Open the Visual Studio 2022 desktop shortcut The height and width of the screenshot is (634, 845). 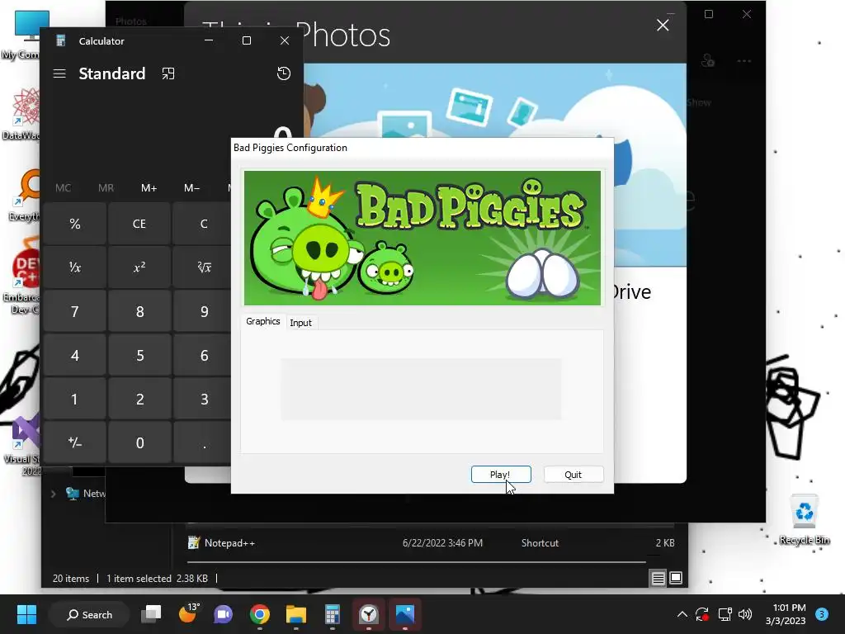click(x=22, y=445)
